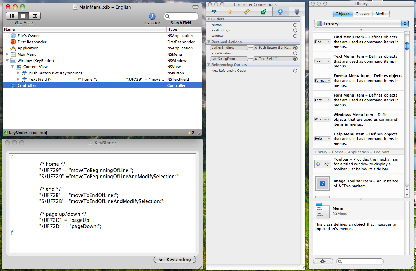Screen dimensions: 416x271
Task: Click the yellow warning icon in xib status bar
Action: [x=189, y=133]
